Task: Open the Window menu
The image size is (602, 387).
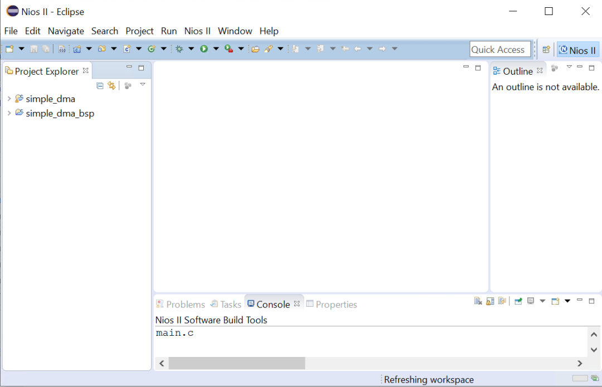Action: pyautogui.click(x=235, y=31)
